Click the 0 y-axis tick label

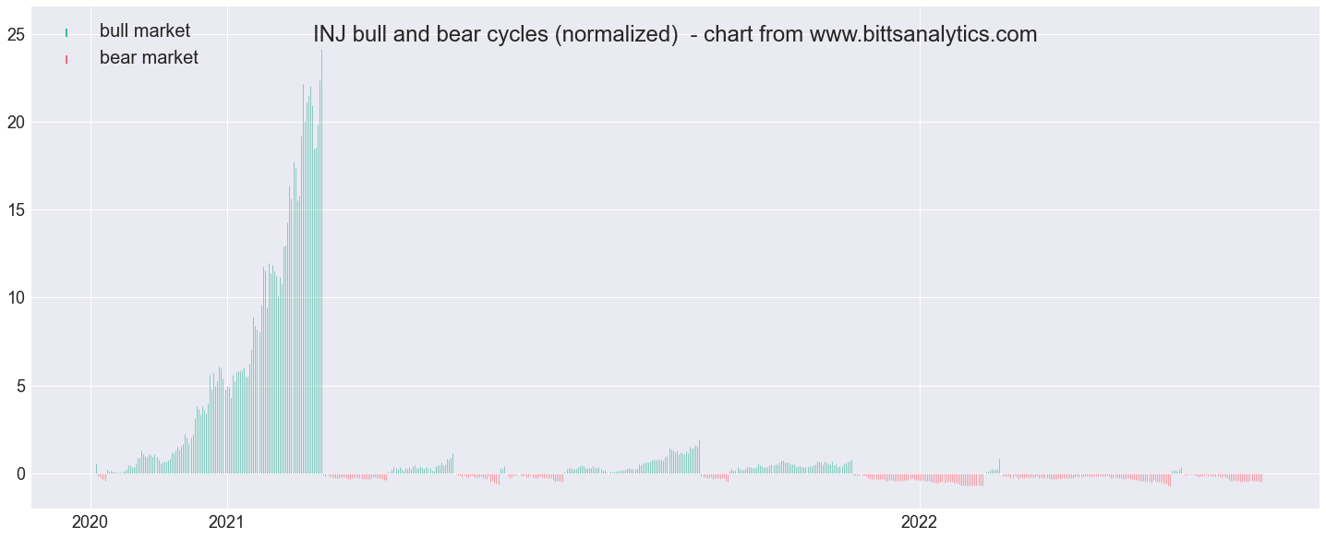click(19, 473)
